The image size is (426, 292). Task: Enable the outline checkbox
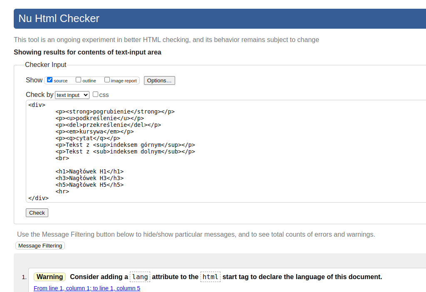pyautogui.click(x=78, y=80)
